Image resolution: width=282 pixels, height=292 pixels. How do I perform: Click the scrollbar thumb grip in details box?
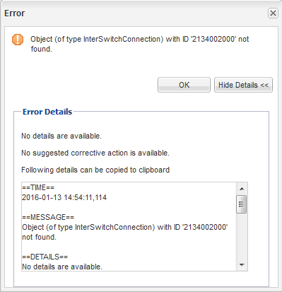242,204
